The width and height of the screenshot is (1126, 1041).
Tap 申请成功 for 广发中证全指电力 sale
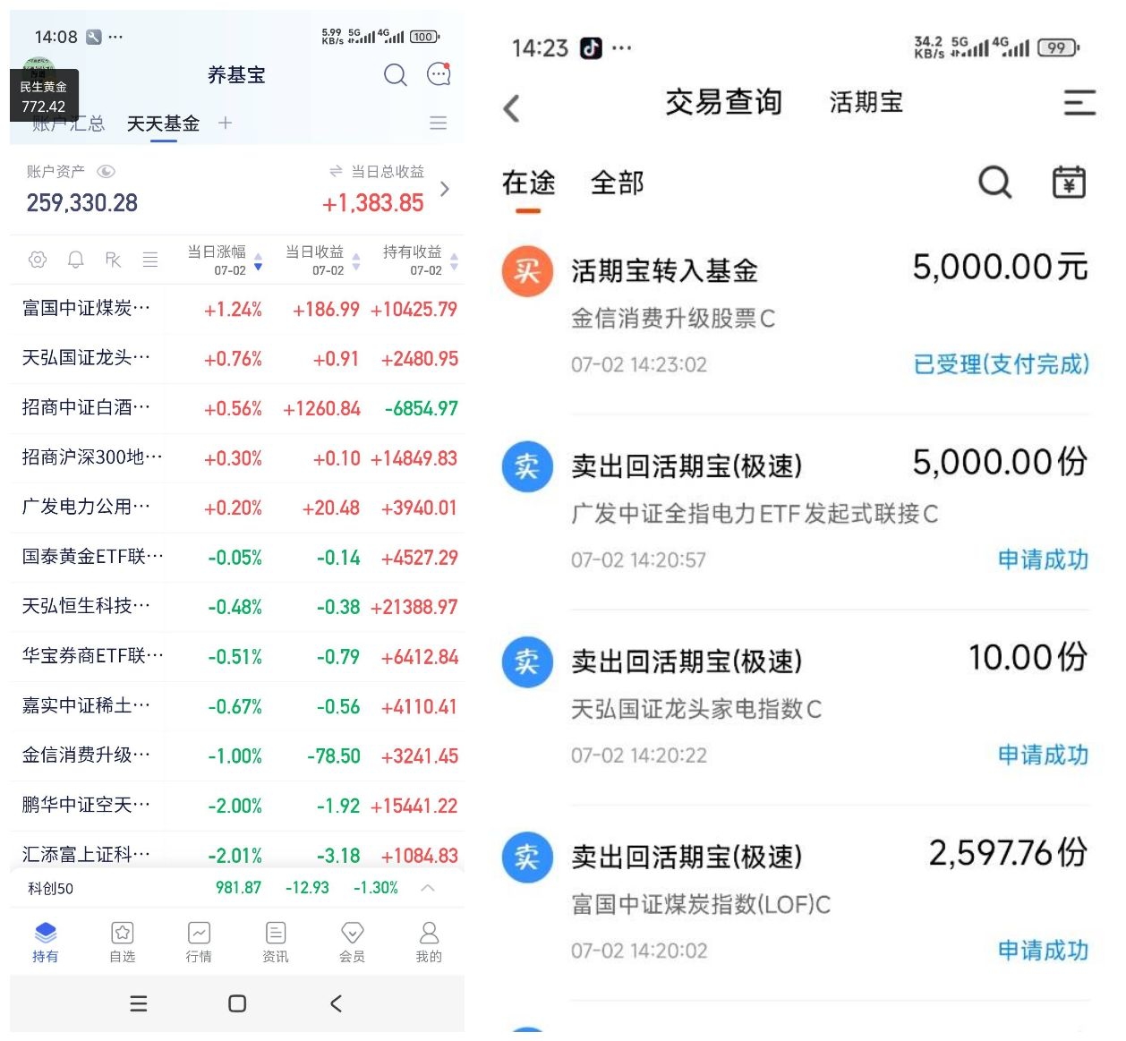point(1043,559)
